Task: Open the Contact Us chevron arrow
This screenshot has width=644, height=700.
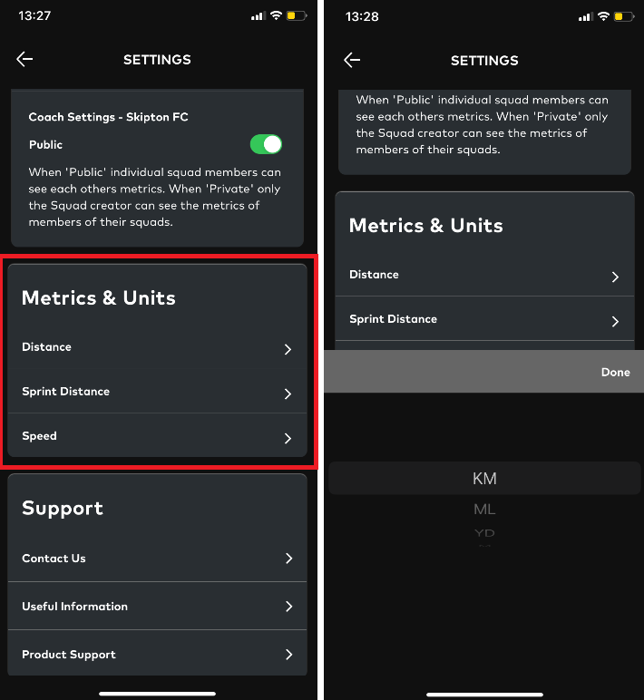Action: (x=289, y=558)
